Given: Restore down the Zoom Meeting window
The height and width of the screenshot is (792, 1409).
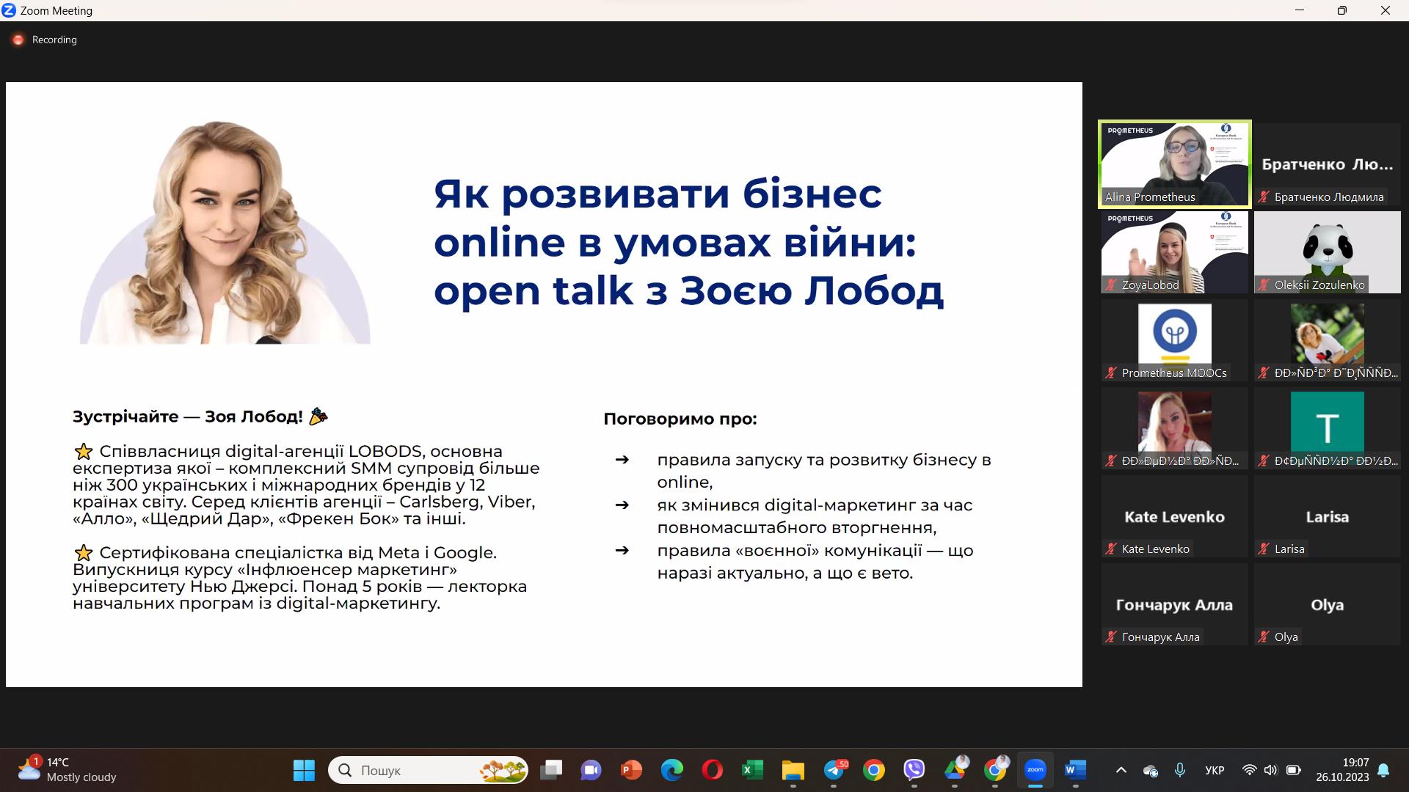Looking at the screenshot, I should (x=1341, y=10).
